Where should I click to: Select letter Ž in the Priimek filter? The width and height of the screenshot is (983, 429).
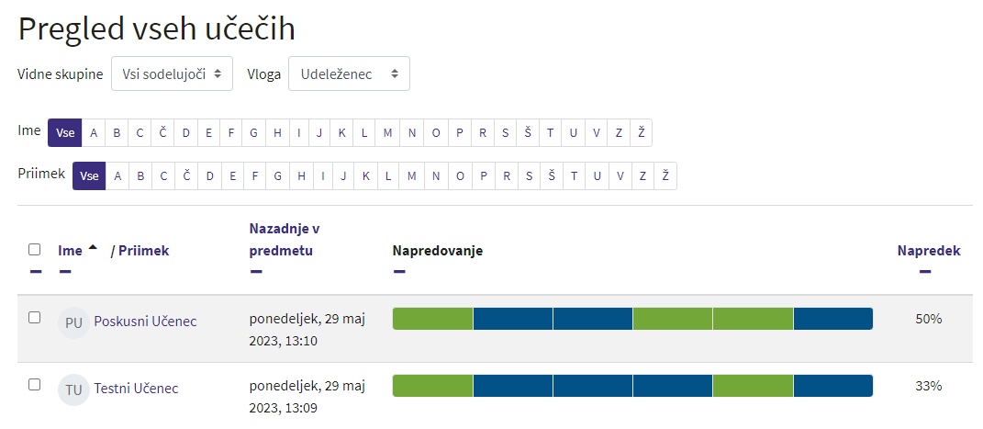(x=665, y=175)
